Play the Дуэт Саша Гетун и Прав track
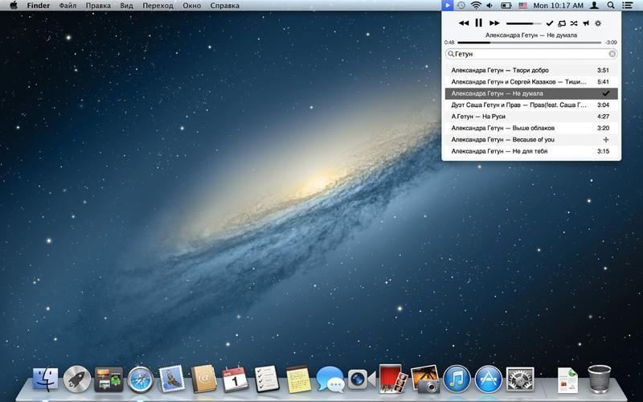643x402 pixels. [x=531, y=105]
